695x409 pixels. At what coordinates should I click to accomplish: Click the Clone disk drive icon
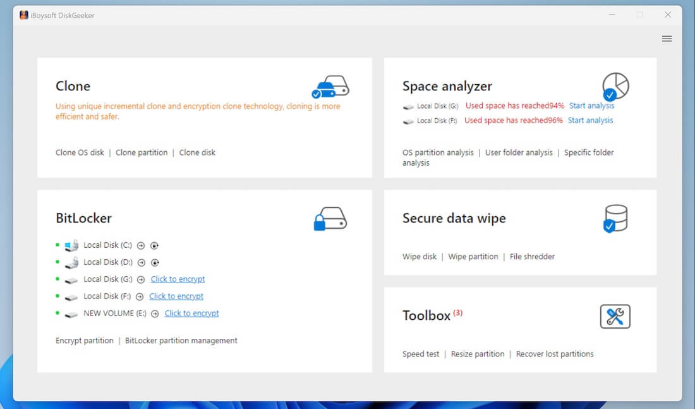(x=330, y=87)
